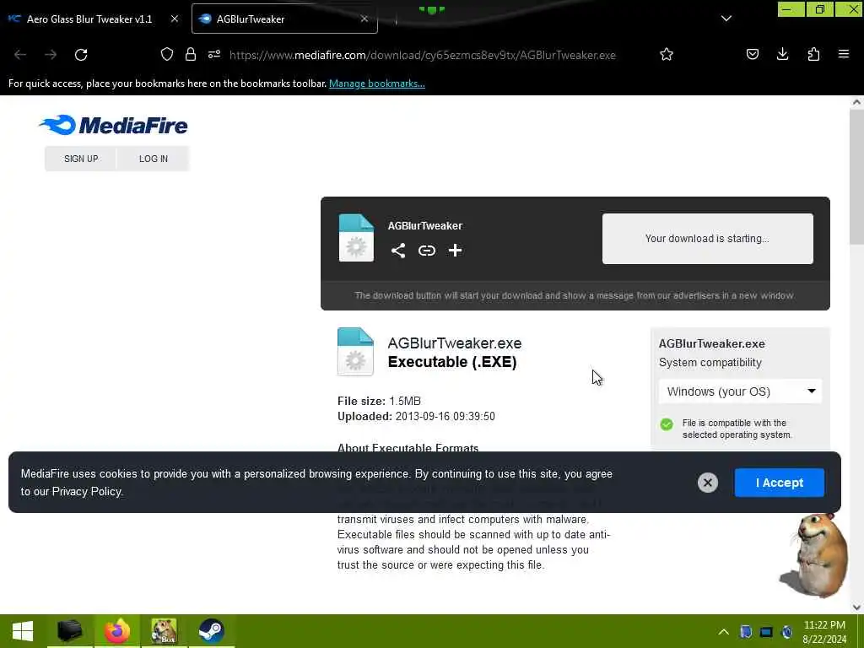Close the AGBlurTweaker tab

(364, 19)
